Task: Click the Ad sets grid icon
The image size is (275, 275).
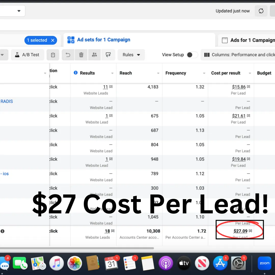Action: tap(71, 40)
